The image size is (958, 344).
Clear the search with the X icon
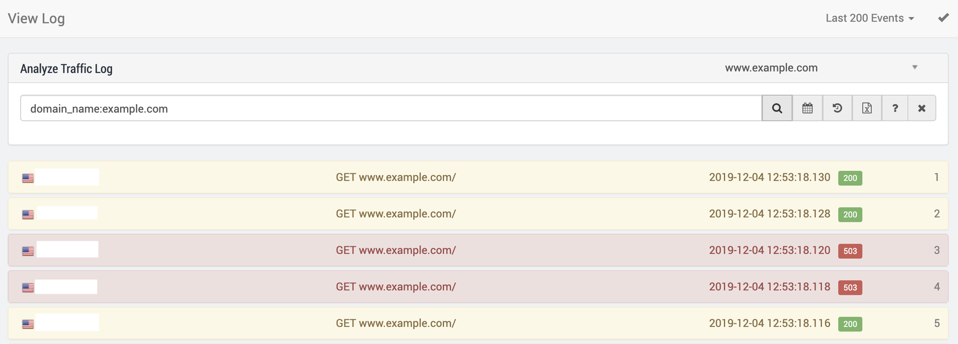[x=922, y=108]
